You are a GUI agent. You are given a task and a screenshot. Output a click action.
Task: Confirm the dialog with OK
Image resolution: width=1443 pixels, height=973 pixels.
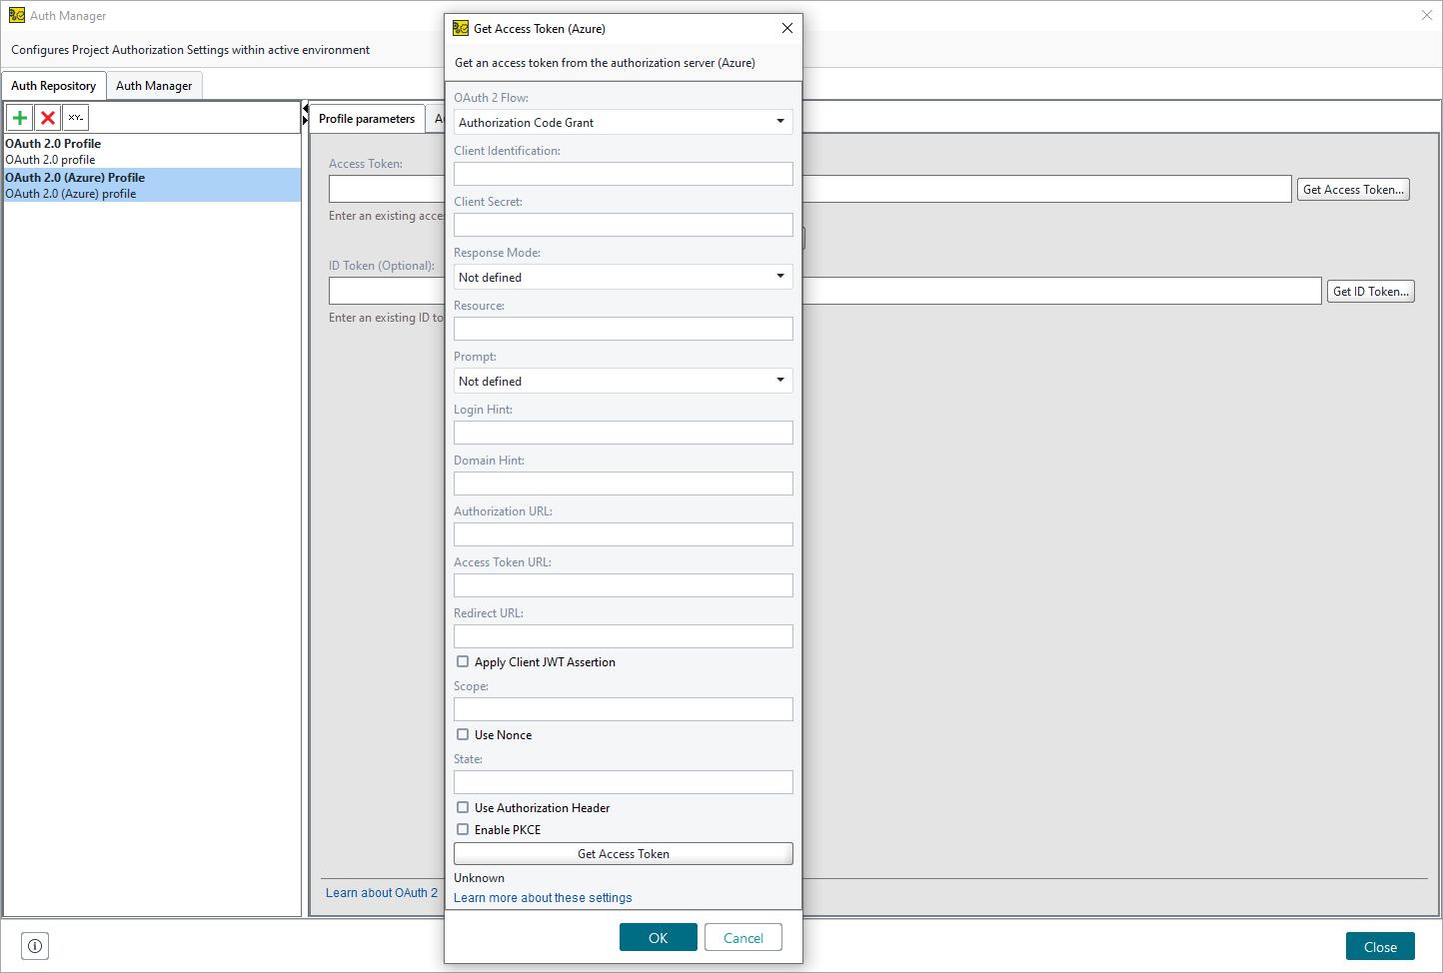point(658,937)
